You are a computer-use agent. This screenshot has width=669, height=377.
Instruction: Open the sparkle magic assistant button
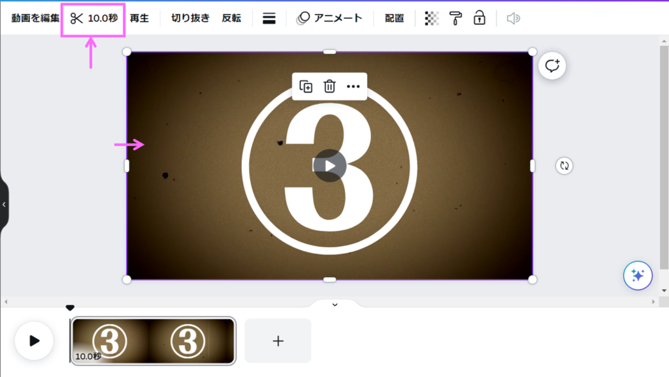pos(638,276)
